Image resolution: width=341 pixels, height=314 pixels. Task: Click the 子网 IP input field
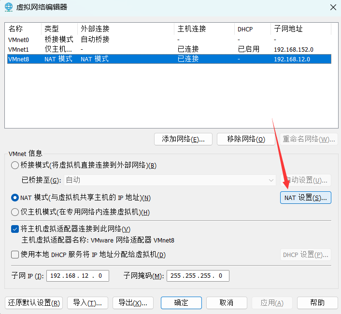(78, 276)
